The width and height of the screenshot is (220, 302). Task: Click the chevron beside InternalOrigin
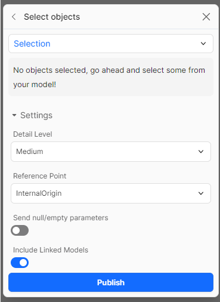point(201,193)
